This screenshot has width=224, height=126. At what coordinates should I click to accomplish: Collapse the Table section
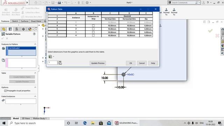click(x=35, y=73)
